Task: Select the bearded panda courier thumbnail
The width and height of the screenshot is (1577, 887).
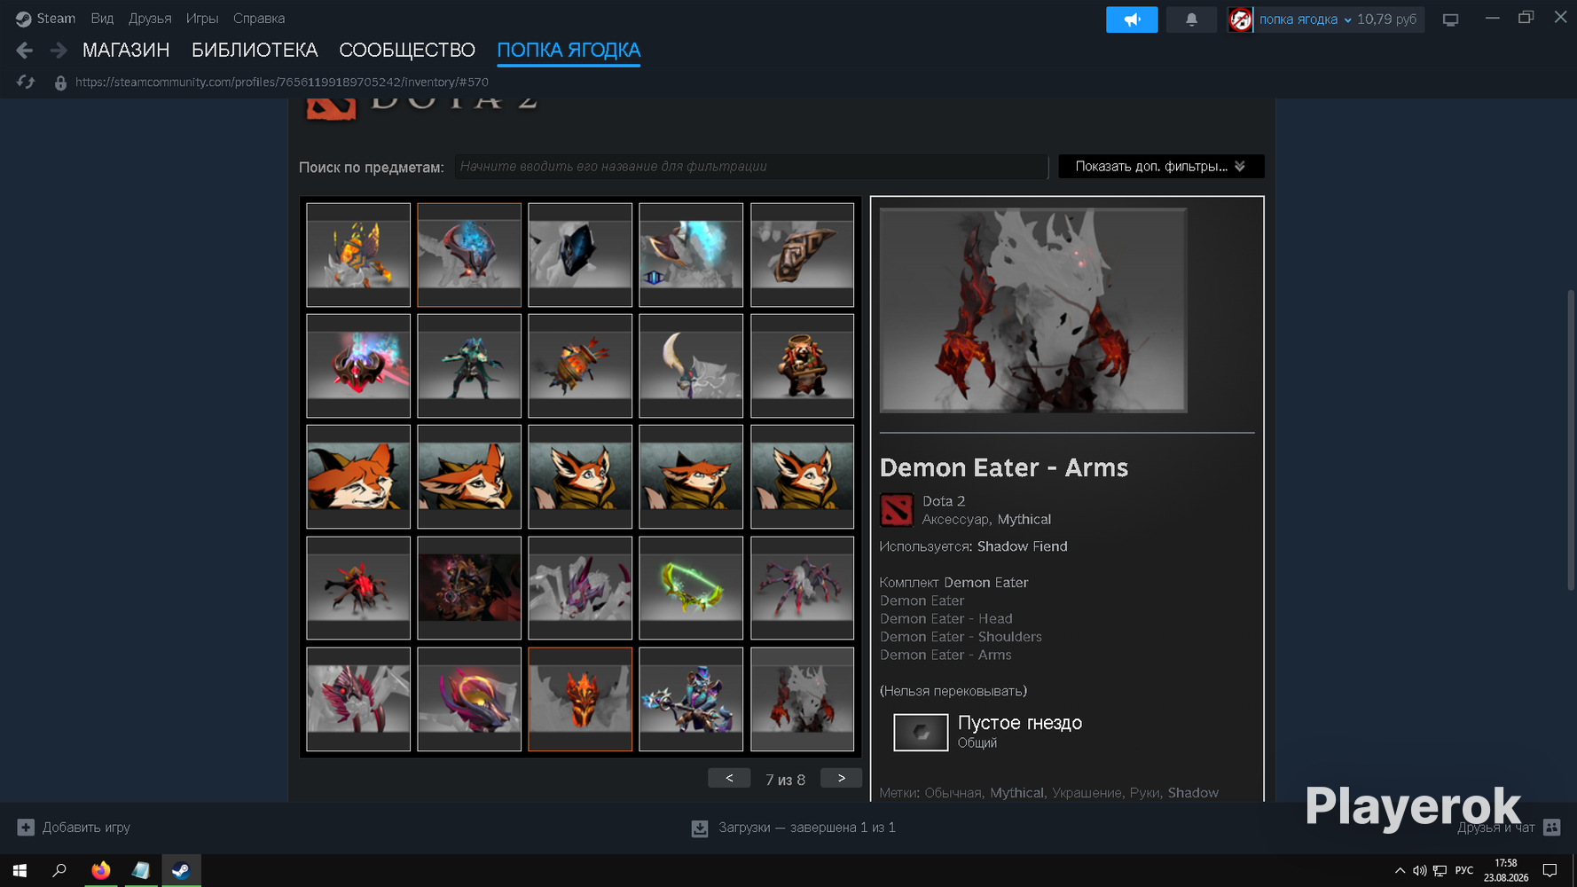Action: 802,366
